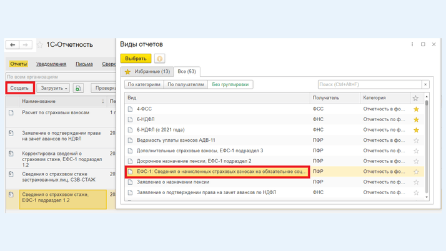Image resolution: width=446 pixels, height=251 pixels.
Task: Click document icon of 6-НДФЛ row
Action: pos(130,120)
